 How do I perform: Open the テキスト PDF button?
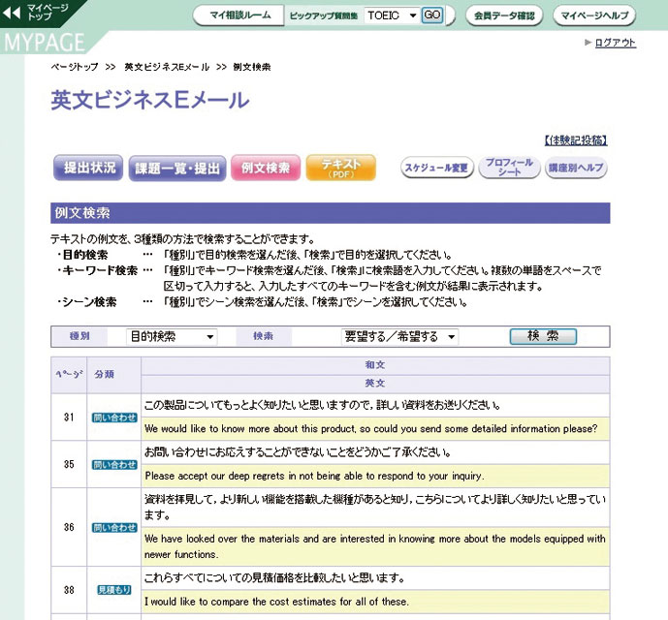pos(340,169)
